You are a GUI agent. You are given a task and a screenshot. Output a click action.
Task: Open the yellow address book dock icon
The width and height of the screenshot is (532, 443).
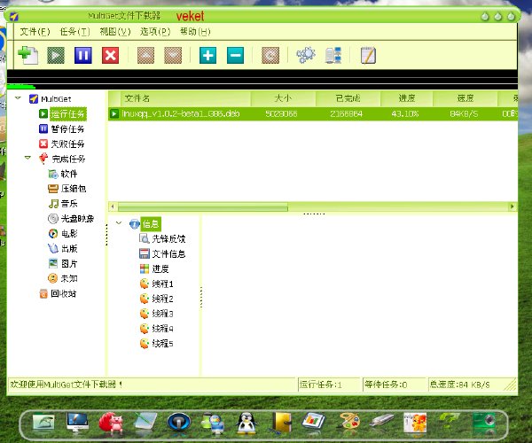282,422
